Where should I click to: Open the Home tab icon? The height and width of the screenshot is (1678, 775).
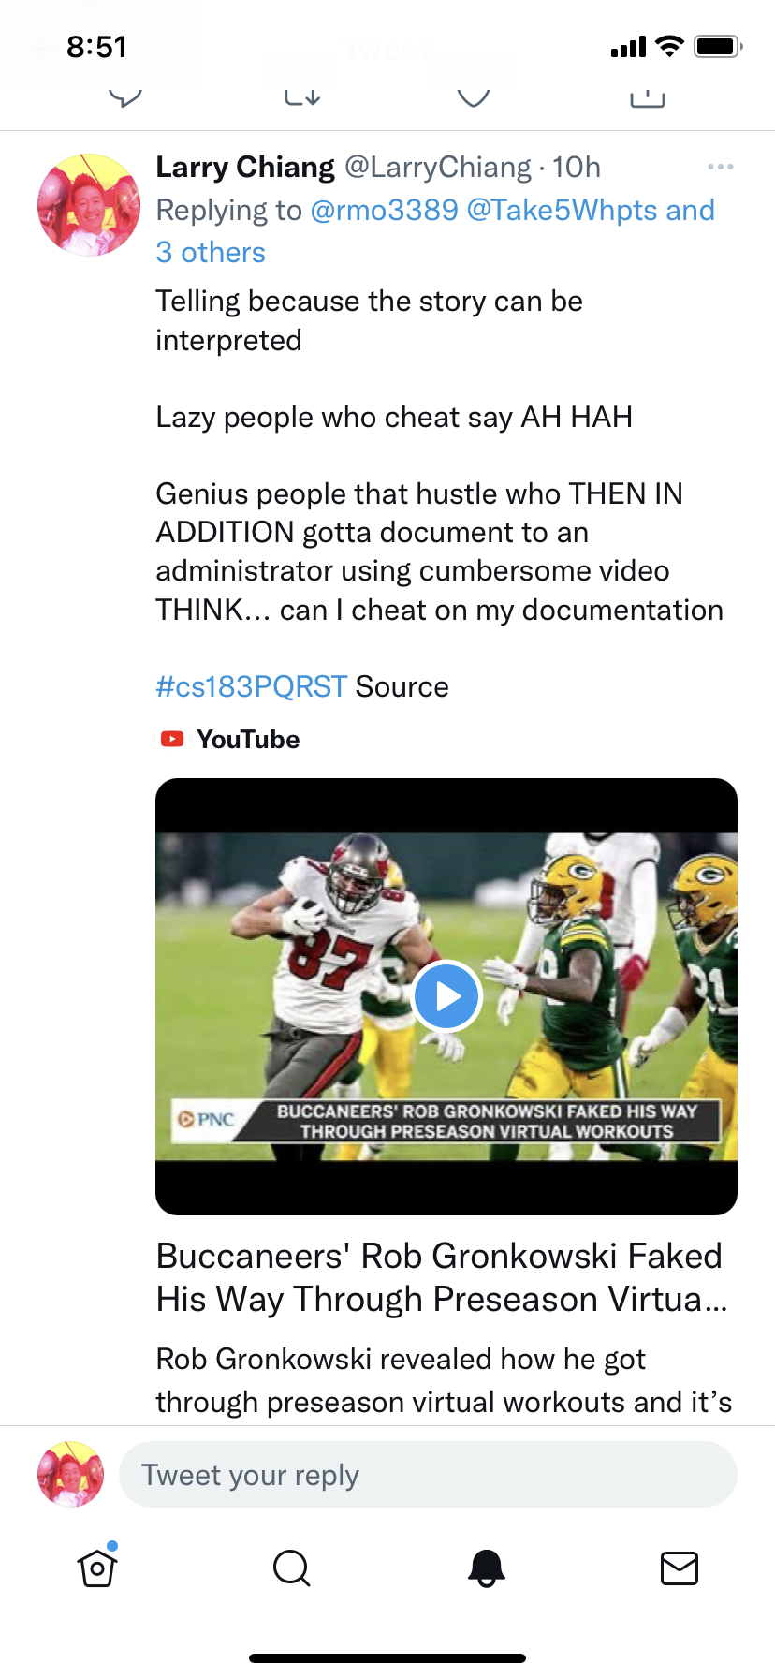pos(97,1568)
